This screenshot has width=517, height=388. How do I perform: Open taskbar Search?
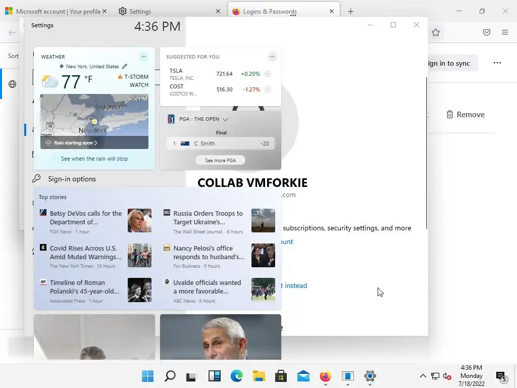[170, 376]
